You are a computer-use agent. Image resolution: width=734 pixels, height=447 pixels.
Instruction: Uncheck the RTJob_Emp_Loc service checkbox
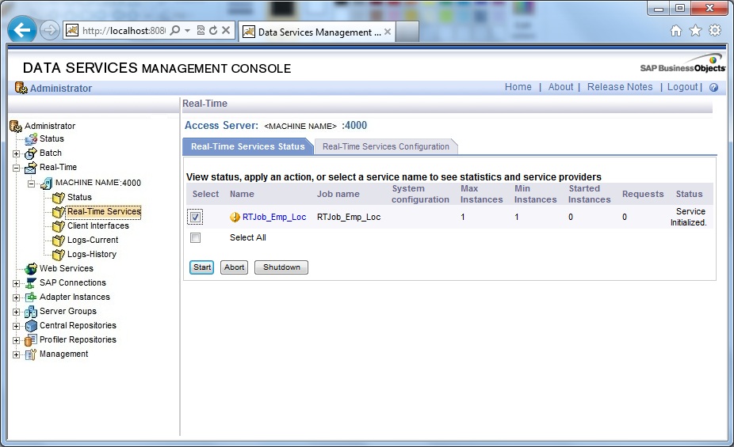[x=195, y=218]
